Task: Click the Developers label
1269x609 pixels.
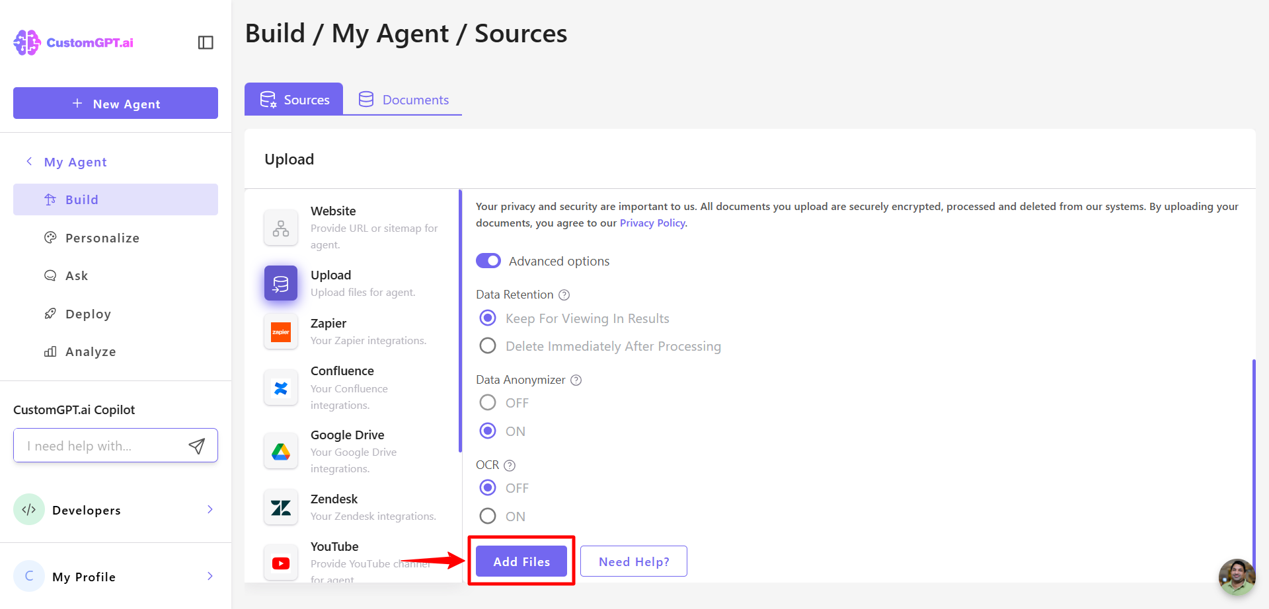Action: [x=87, y=510]
